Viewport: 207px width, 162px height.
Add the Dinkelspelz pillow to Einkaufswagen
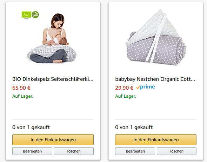click(53, 140)
